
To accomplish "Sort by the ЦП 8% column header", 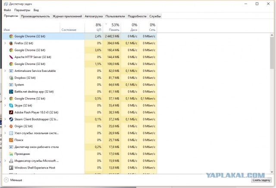I will (94, 28).
